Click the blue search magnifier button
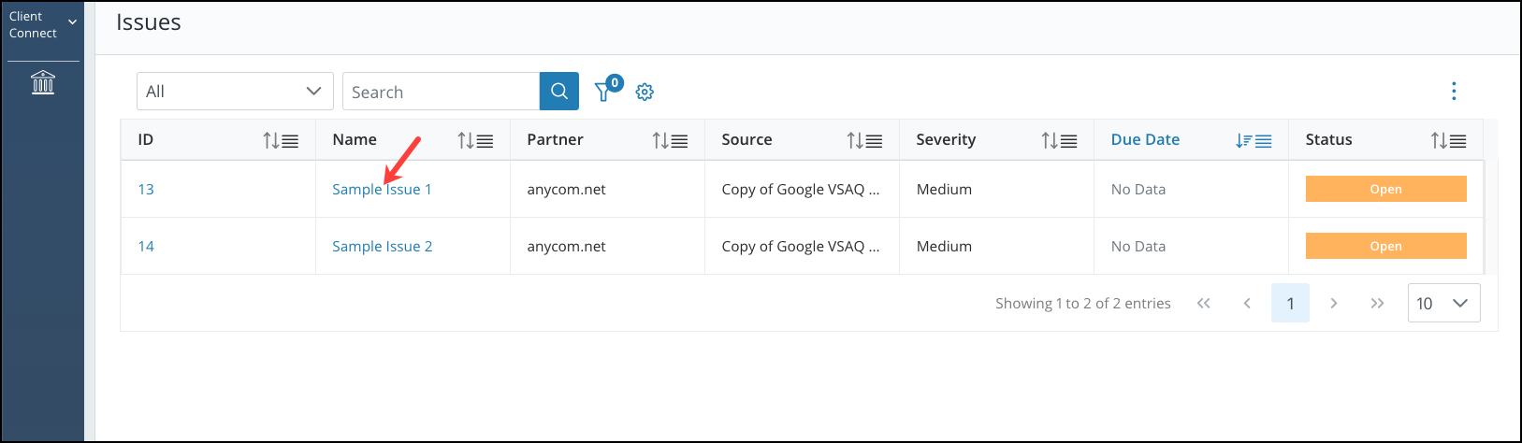The height and width of the screenshot is (443, 1522). click(559, 92)
